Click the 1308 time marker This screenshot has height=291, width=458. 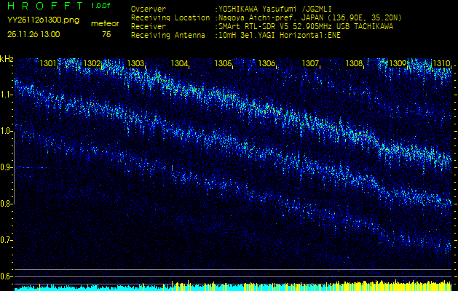354,64
